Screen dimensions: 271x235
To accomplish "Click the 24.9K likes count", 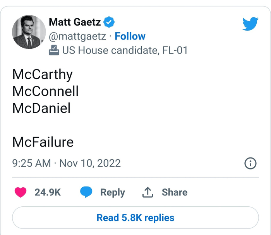I will point(48,192).
